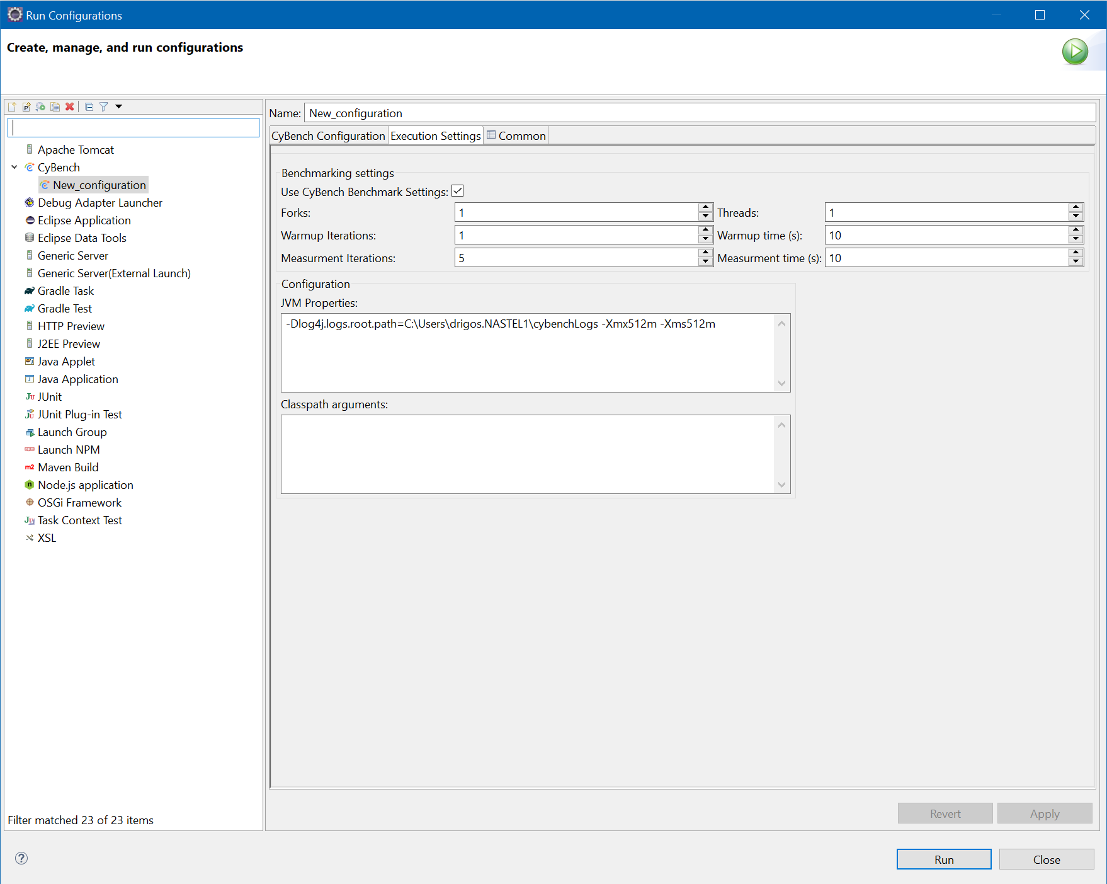Collapse the CyBench tree node
The height and width of the screenshot is (884, 1107).
(14, 167)
